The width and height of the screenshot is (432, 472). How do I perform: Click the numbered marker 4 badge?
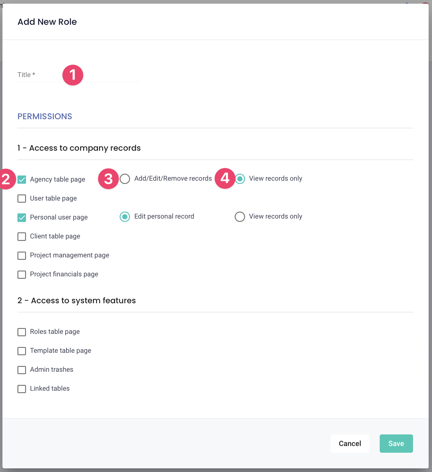pos(225,178)
